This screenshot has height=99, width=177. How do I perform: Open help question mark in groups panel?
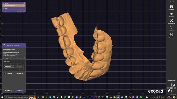pyautogui.click(x=24, y=3)
